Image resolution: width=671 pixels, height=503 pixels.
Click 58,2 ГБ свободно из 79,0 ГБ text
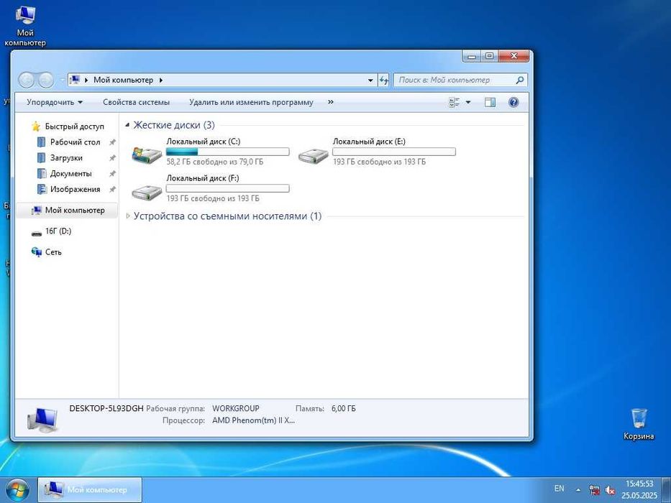point(215,162)
